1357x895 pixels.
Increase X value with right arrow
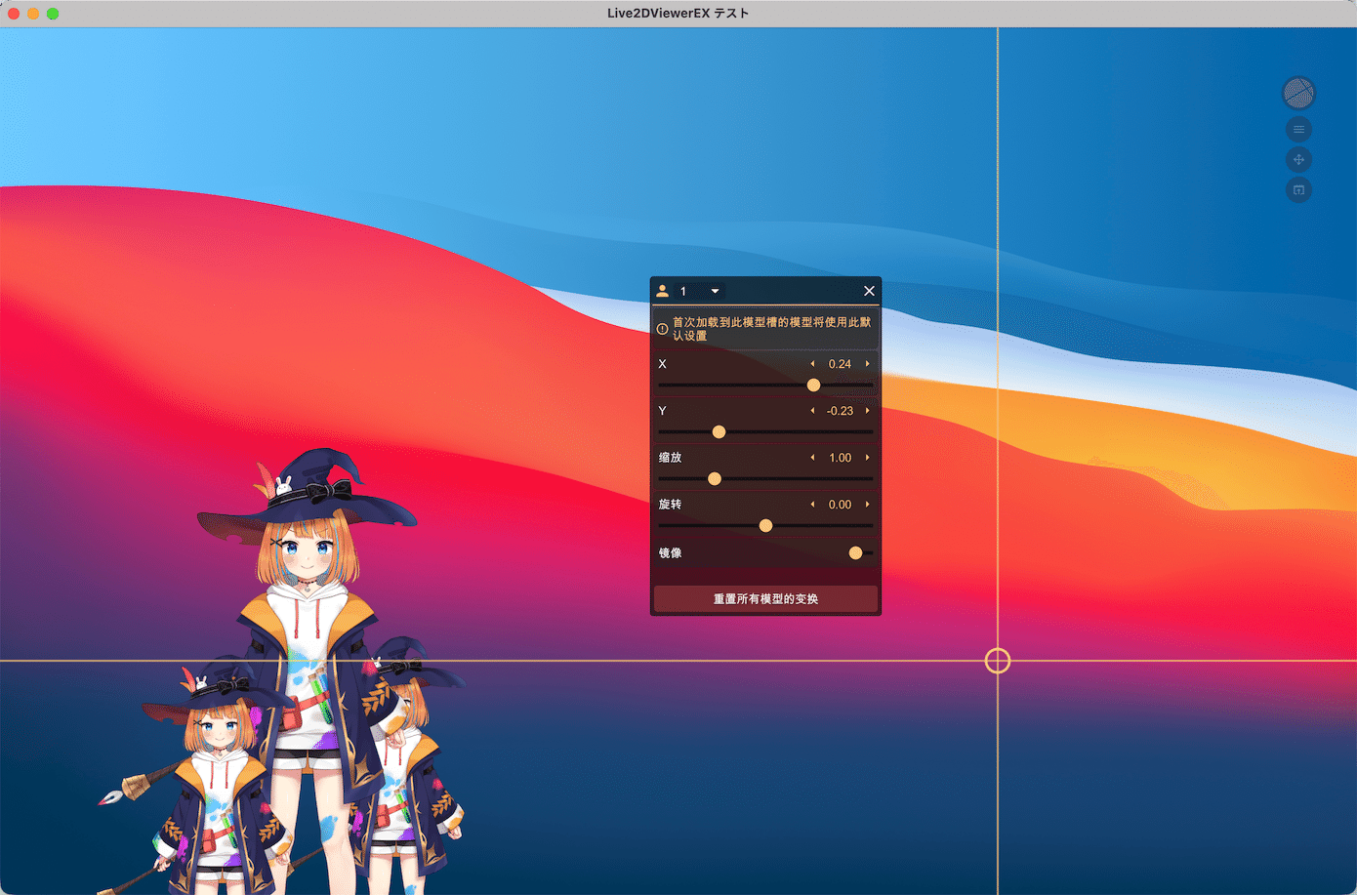(867, 364)
